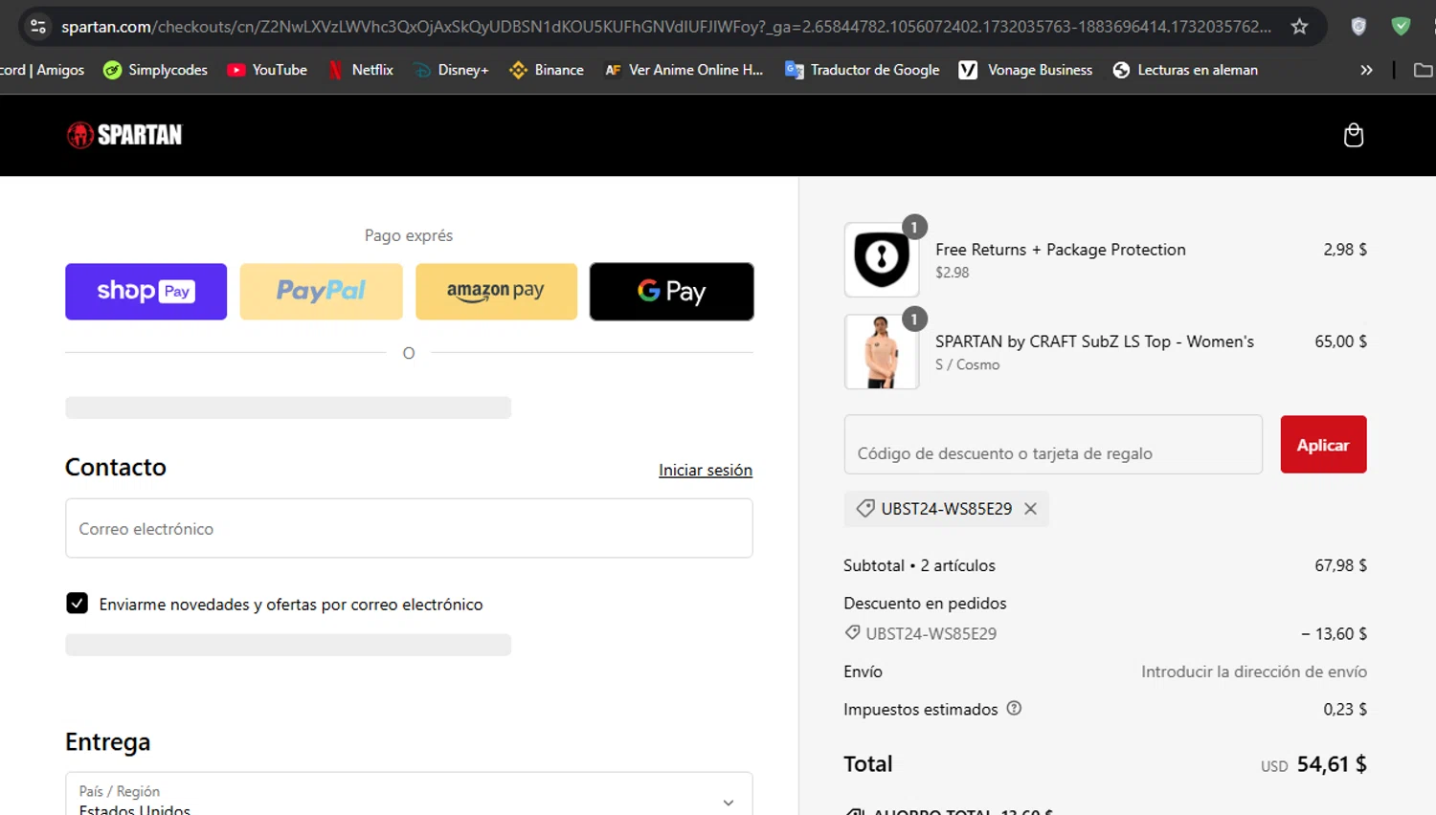The image size is (1436, 815).
Task: Open the Vonage Business bookmark
Action: coord(1025,70)
